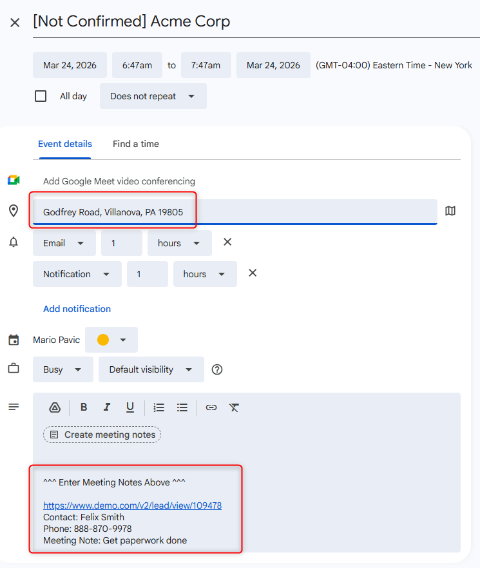Screen dimensions: 480x568
Task: Select the Event details tab
Action: [65, 144]
